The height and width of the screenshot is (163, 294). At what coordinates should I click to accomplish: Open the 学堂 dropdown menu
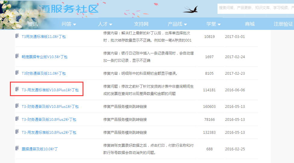[214, 24]
